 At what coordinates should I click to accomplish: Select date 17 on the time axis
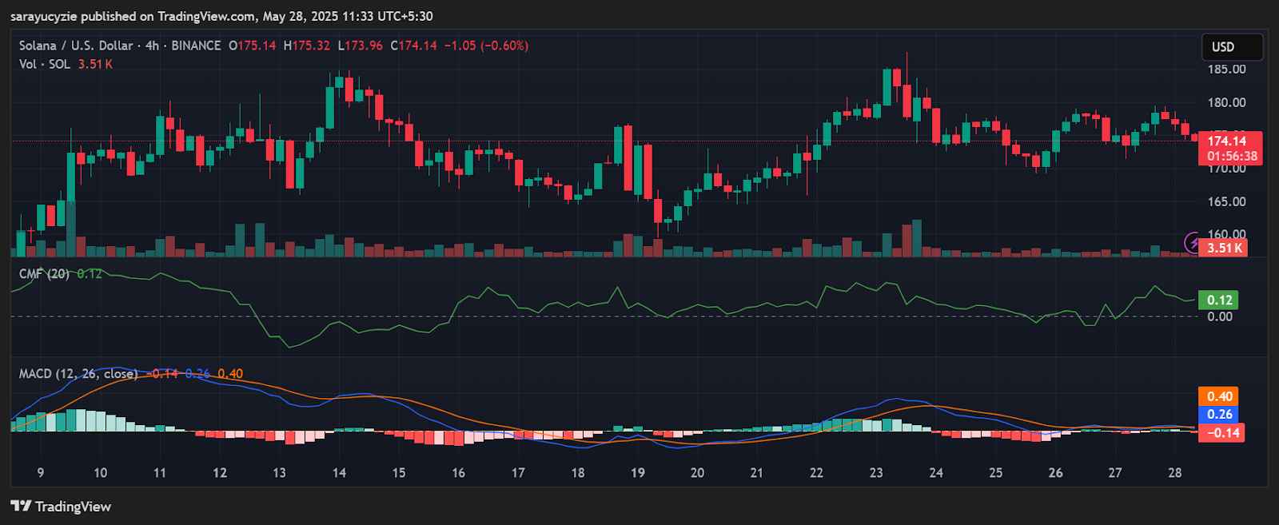[x=518, y=472]
